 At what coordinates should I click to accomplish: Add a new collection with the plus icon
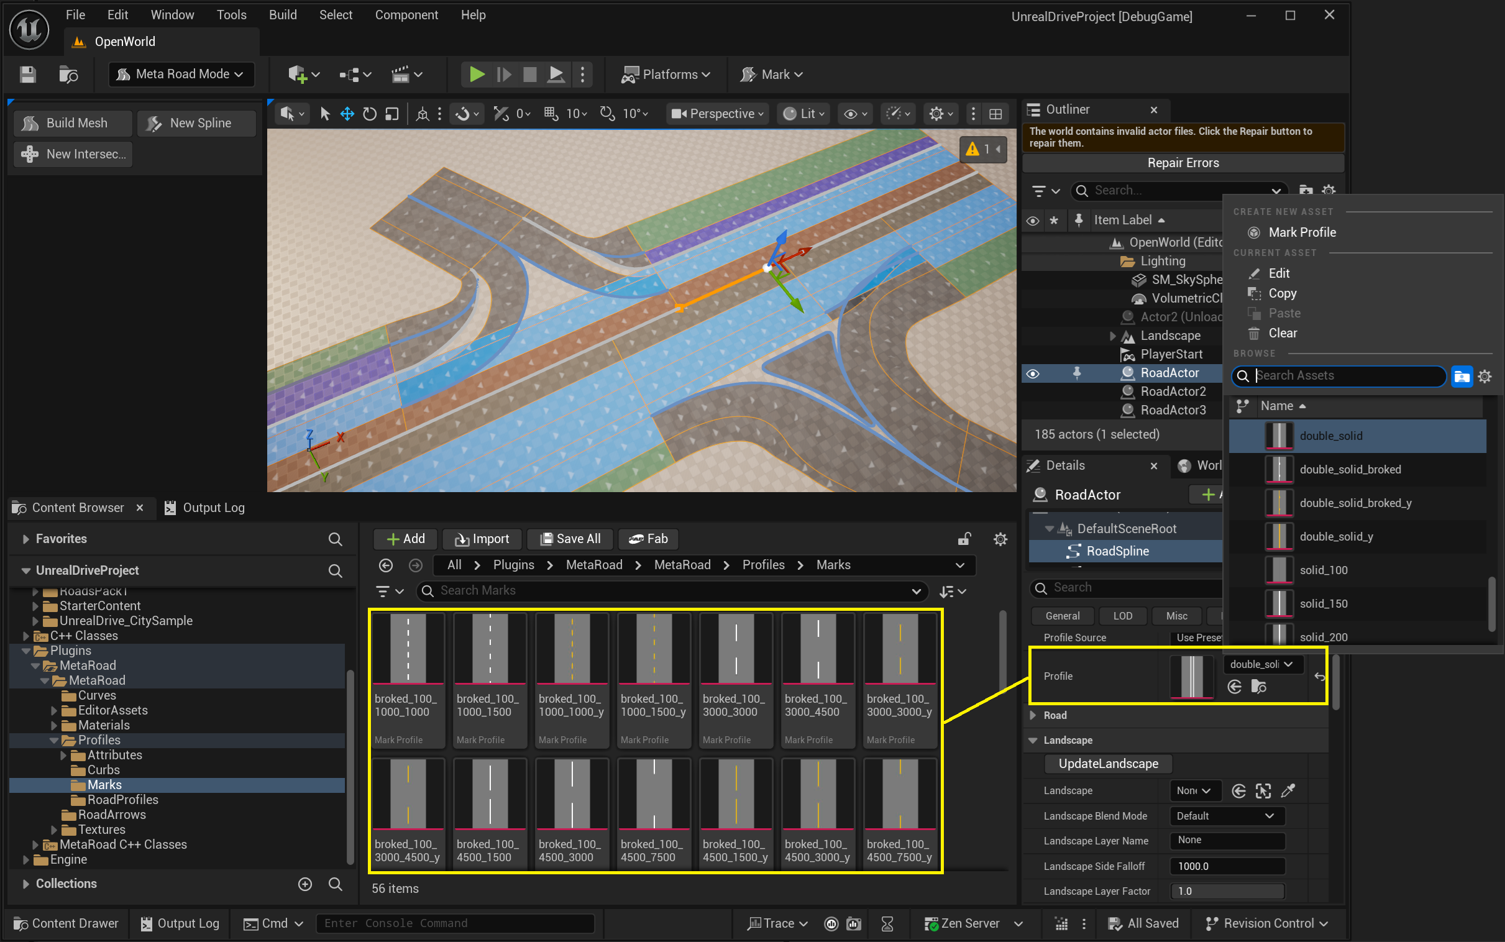click(304, 884)
